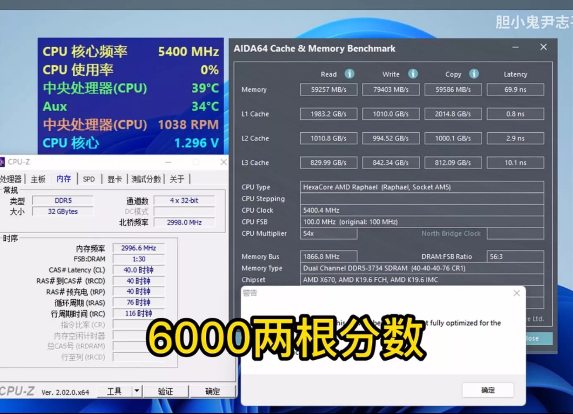Viewport: 573px width, 414px height.
Task: Click the 类型 value DDR5 in CPU-Z
Action: coord(63,201)
